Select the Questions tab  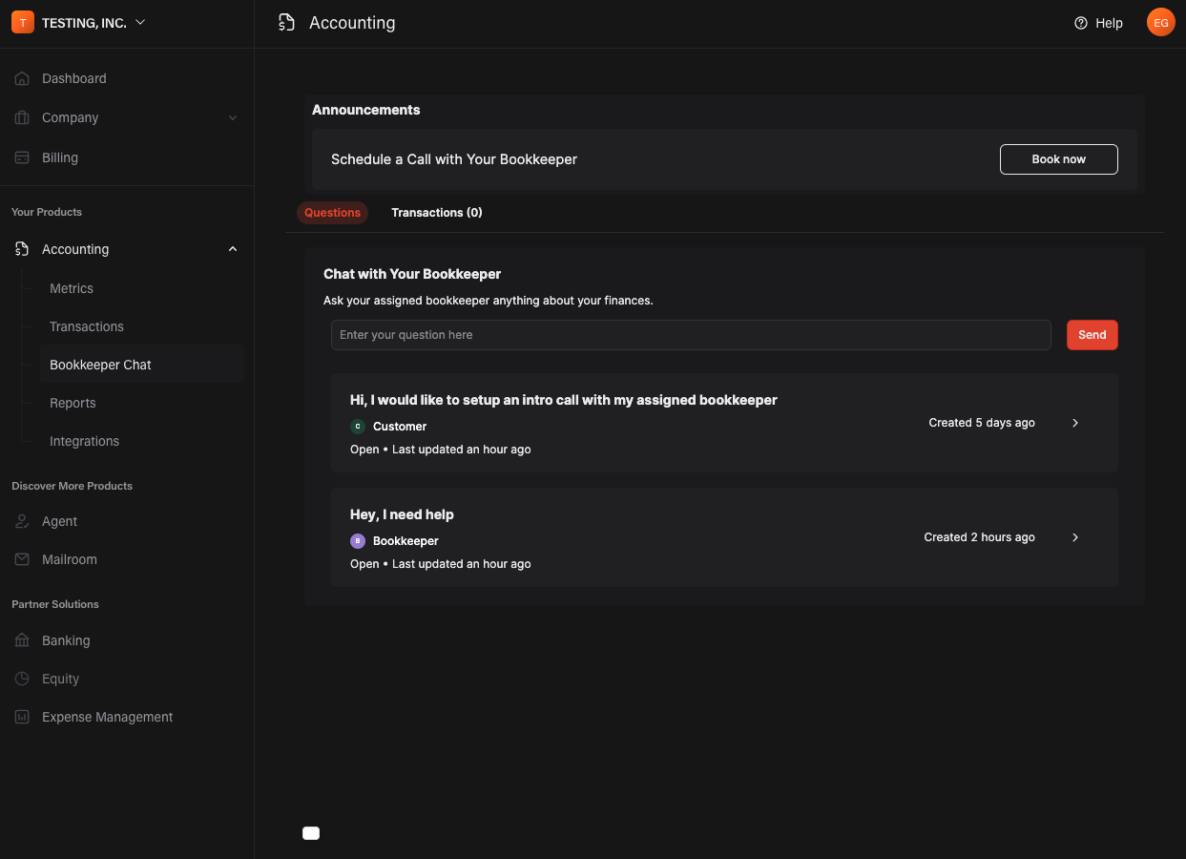[x=332, y=213]
